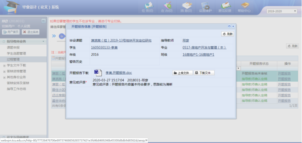The width and height of the screenshot is (302, 143).
Task: Collapse the 指导教师业务 section header
Action: coord(23,41)
